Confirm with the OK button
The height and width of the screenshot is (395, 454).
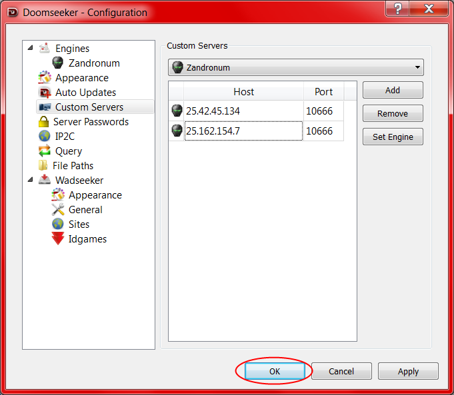coord(275,371)
